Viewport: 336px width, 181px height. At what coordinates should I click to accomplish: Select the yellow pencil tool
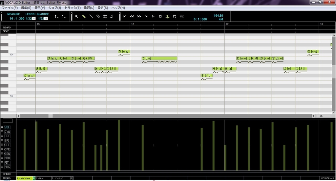[84, 16]
